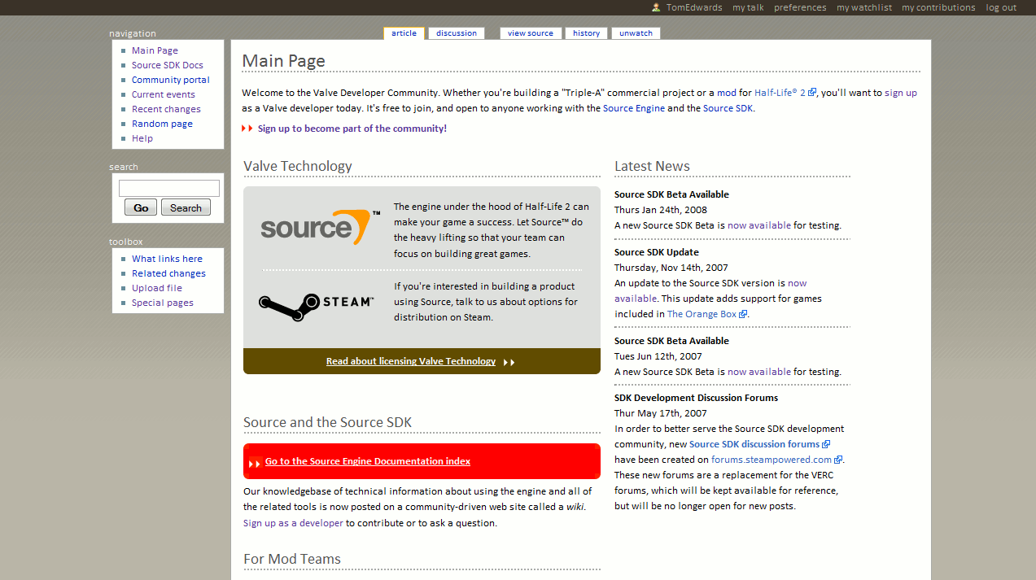Click the Go button
Screen dimensions: 1036x580
coord(141,207)
